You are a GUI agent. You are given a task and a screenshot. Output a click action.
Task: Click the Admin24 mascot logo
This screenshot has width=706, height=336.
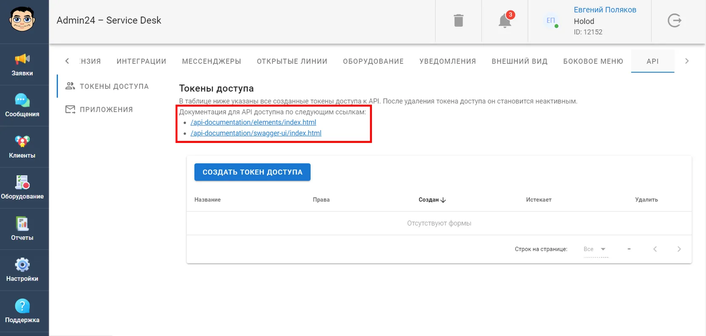pos(22,19)
